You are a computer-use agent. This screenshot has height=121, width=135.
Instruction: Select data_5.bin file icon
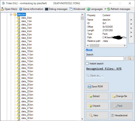[18, 34]
